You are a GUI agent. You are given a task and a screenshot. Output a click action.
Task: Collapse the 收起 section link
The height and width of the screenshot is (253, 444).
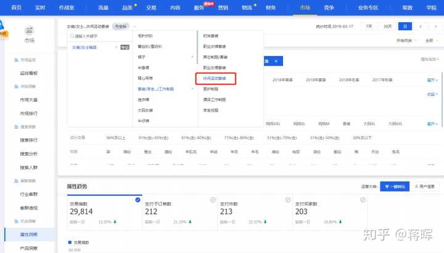431,94
